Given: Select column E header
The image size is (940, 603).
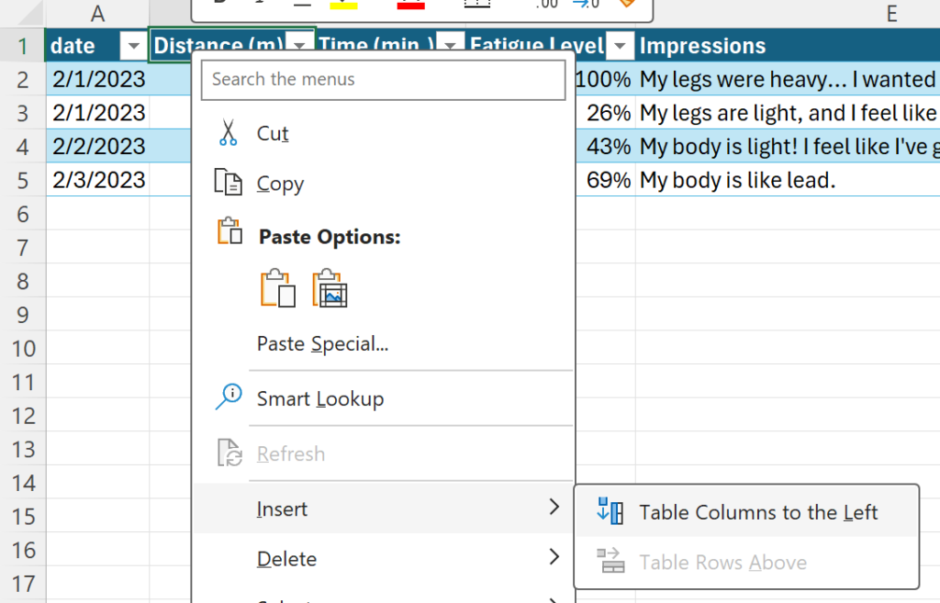Looking at the screenshot, I should click(891, 13).
